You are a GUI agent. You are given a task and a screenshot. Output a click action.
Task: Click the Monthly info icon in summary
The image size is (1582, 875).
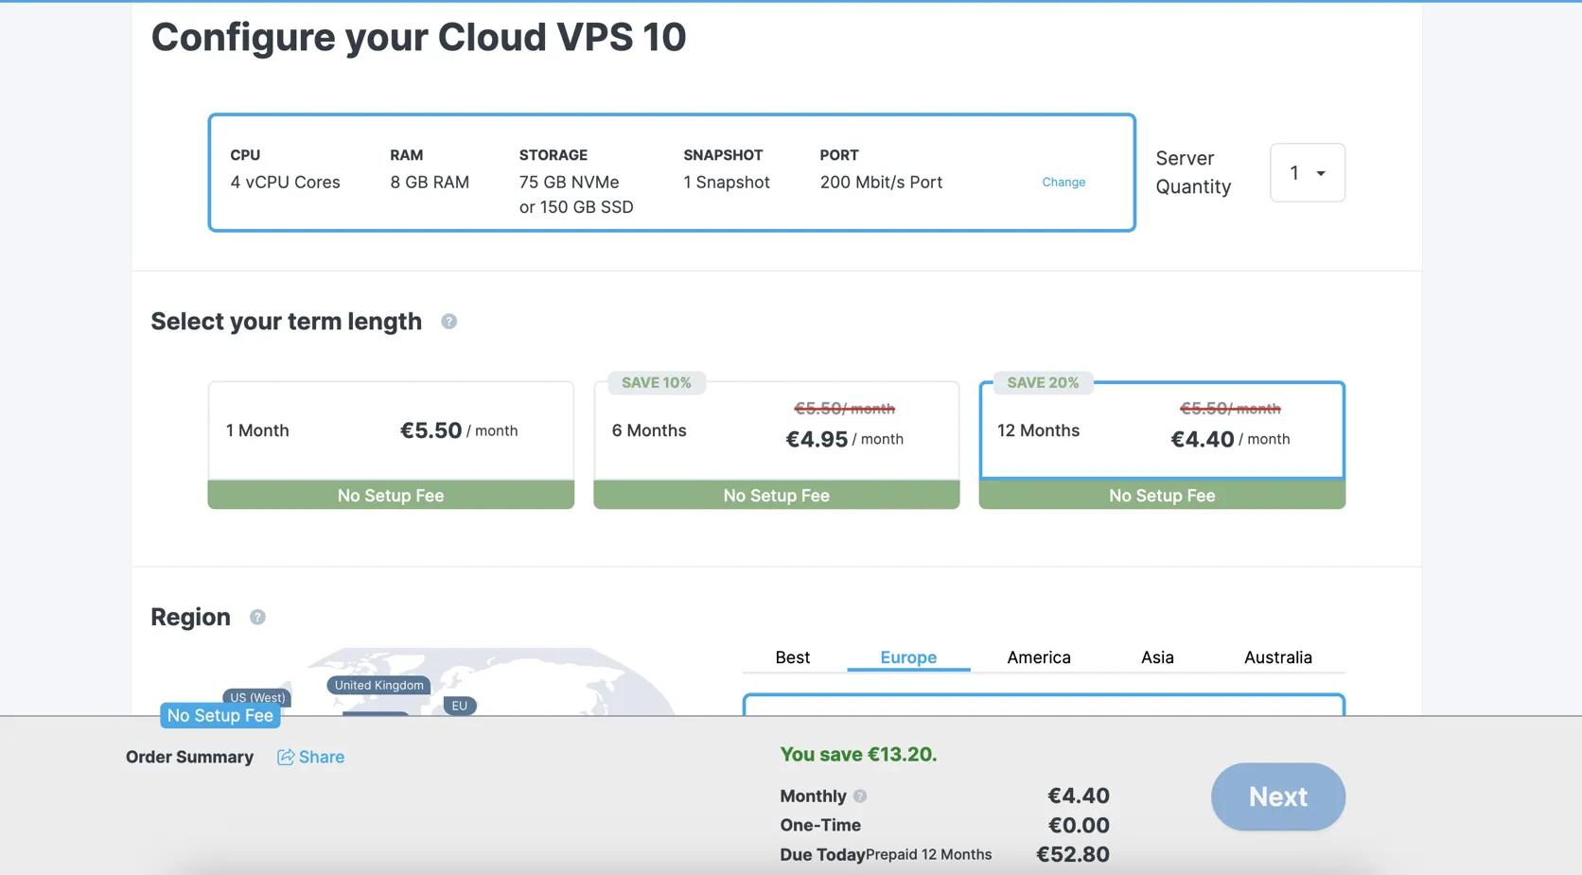point(860,796)
